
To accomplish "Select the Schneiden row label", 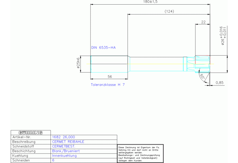I will (x=21, y=160).
